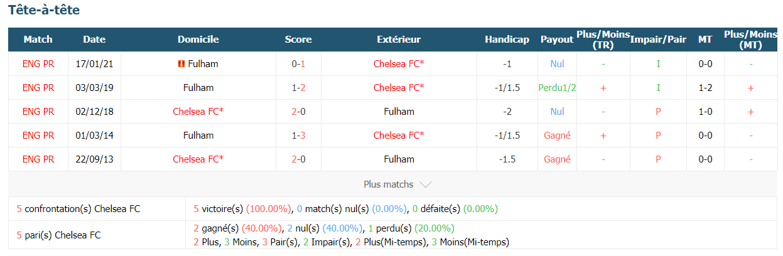Click ENG PR league in 22/09/13 row
The image size is (783, 256).
click(x=38, y=159)
